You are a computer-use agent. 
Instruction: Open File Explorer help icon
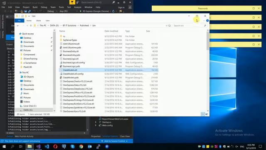click(207, 20)
